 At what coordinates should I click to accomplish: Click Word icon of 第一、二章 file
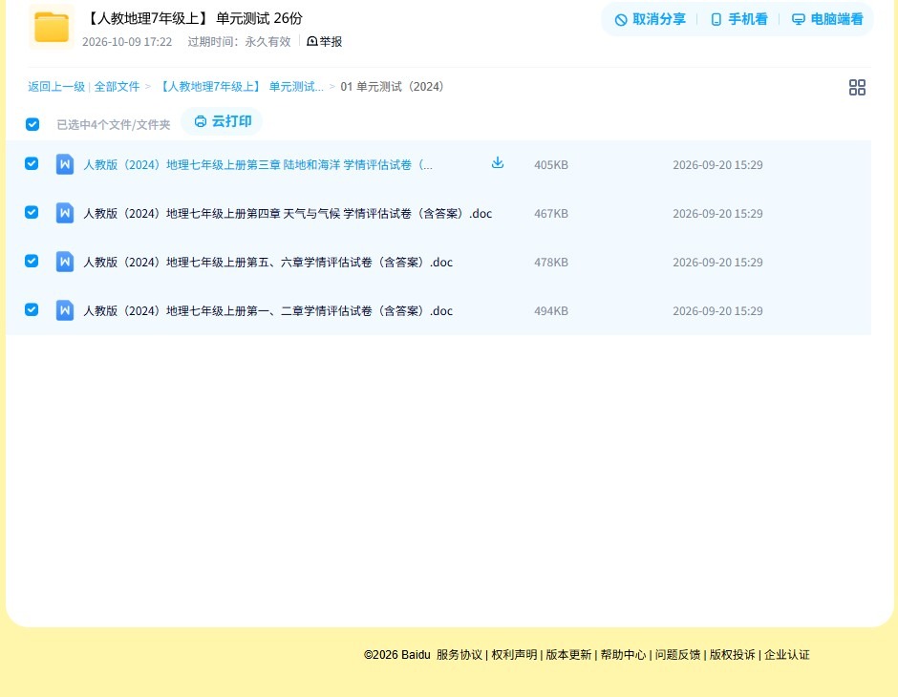click(x=65, y=310)
